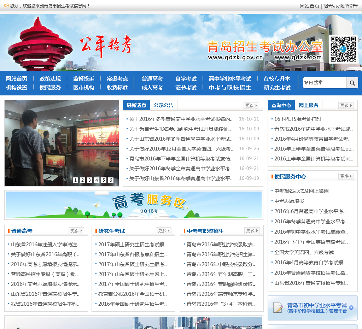
Task: Switch to 最新消息 tab
Action: (136, 105)
